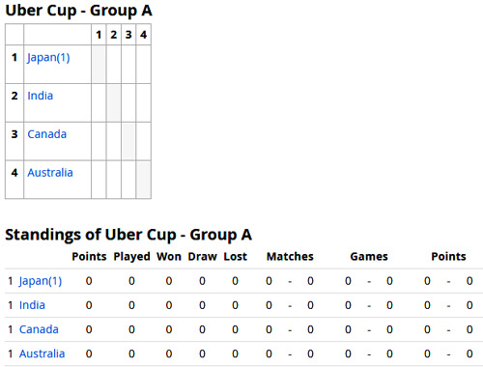
Task: Open India link in group grid
Action: pyautogui.click(x=41, y=96)
